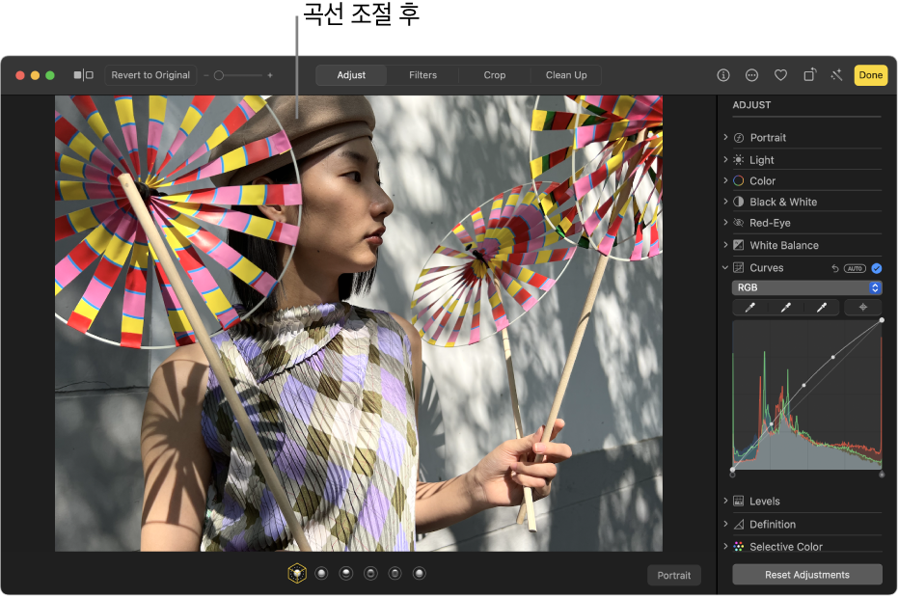898x598 pixels.
Task: Undo Curves adjustment with the revert arrow
Action: [835, 268]
